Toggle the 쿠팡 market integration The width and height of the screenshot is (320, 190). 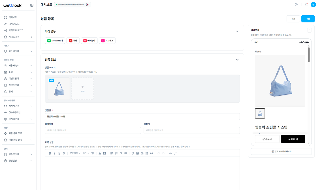pos(73,41)
